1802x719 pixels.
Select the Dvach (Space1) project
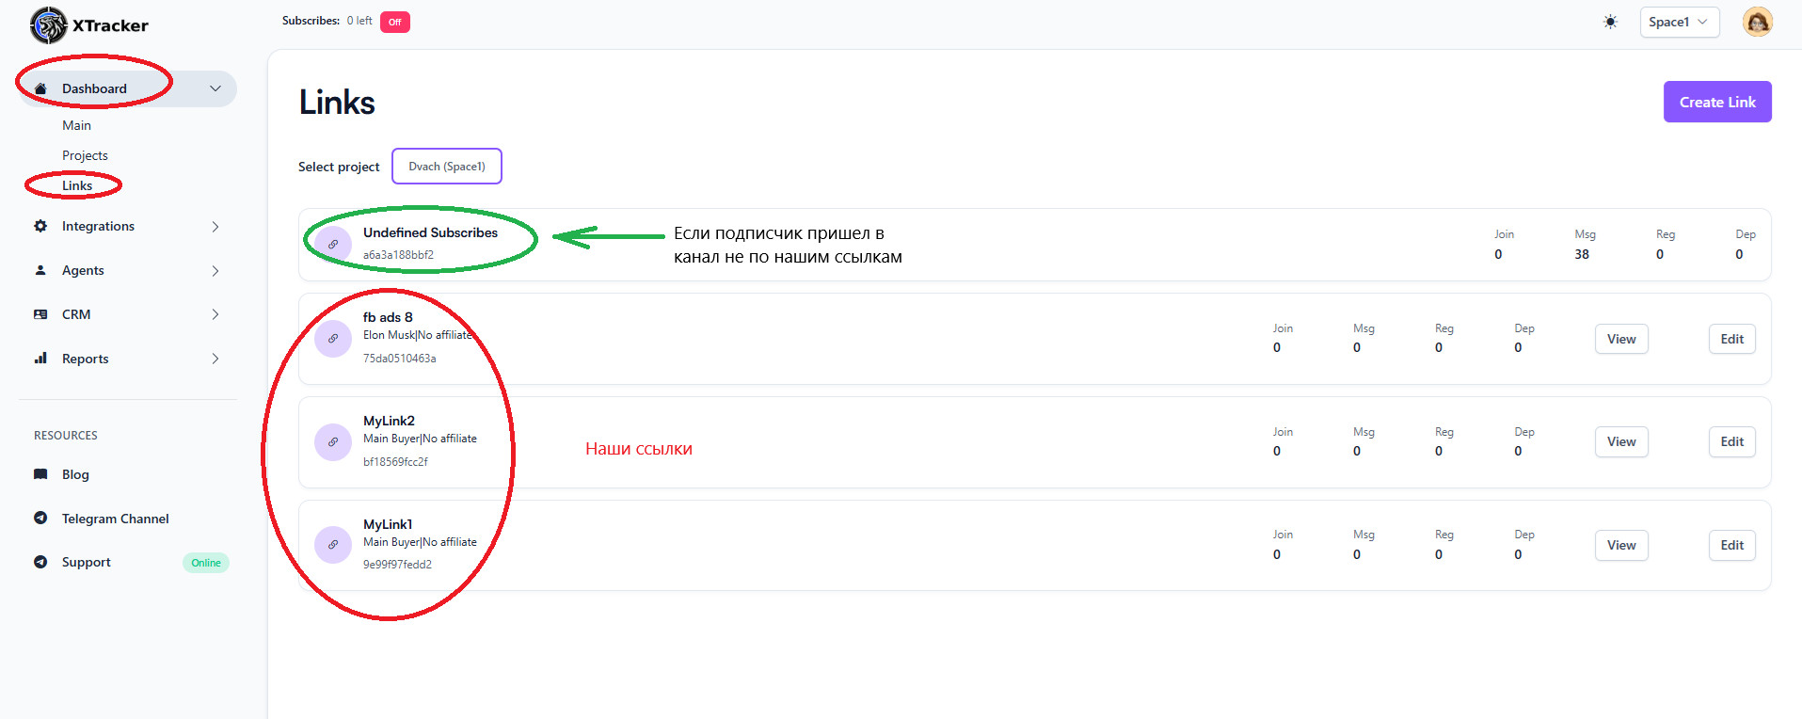(447, 167)
